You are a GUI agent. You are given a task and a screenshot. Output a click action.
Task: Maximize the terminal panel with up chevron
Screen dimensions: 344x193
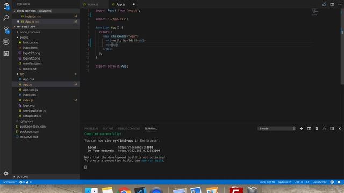(324, 129)
